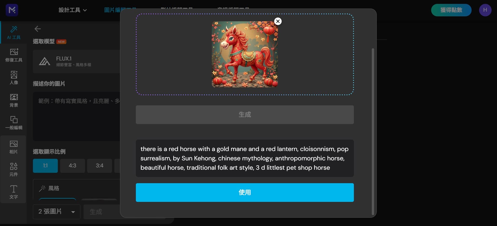
Task: Open the FLUX.1 model selector
Action: [x=77, y=61]
